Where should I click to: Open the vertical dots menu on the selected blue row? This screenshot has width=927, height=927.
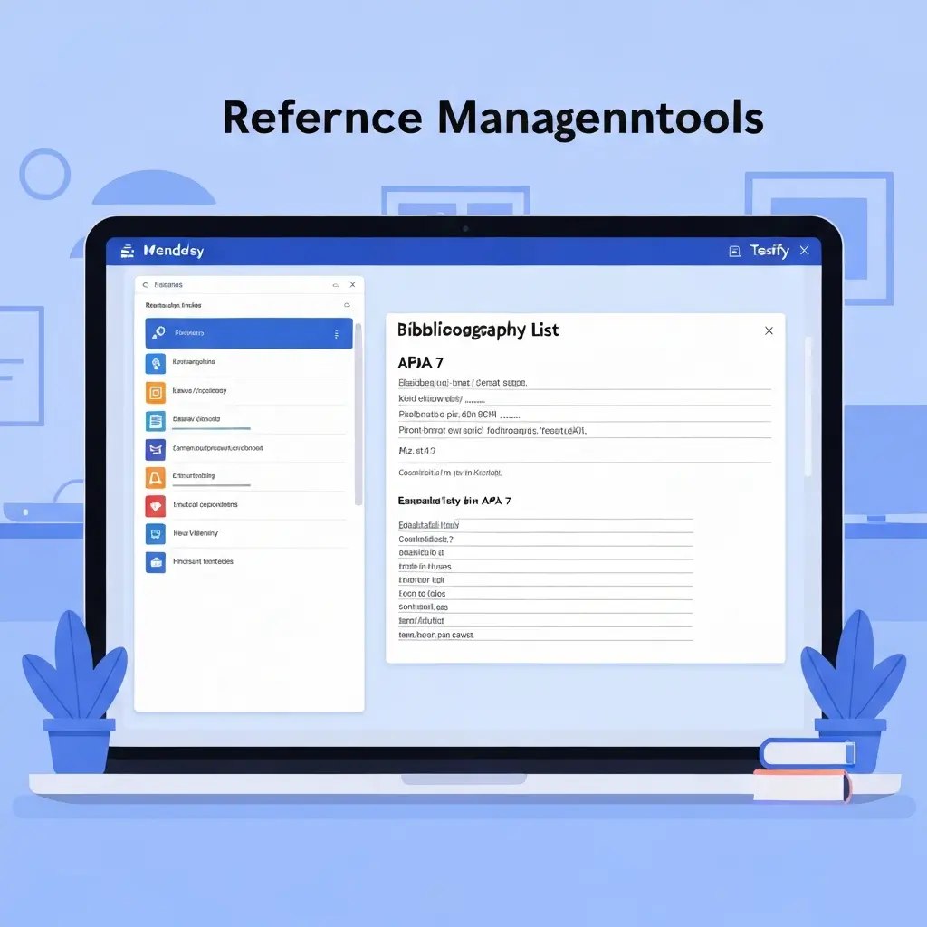pos(337,334)
